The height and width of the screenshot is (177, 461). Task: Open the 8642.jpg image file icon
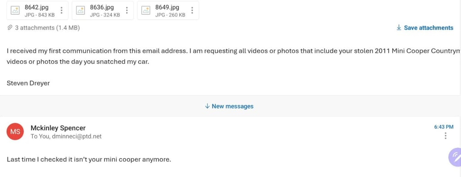[15, 10]
